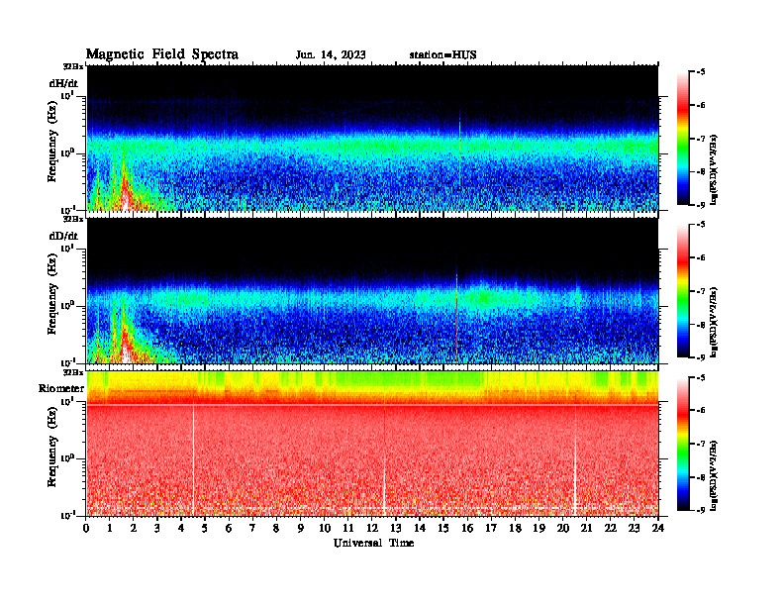Screen dimensions: 784x606
Task: Click the dH/dt panel color scale bar
Action: [682, 138]
